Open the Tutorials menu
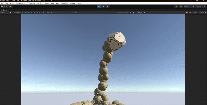This screenshot has height=105, width=207. tap(64, 3)
